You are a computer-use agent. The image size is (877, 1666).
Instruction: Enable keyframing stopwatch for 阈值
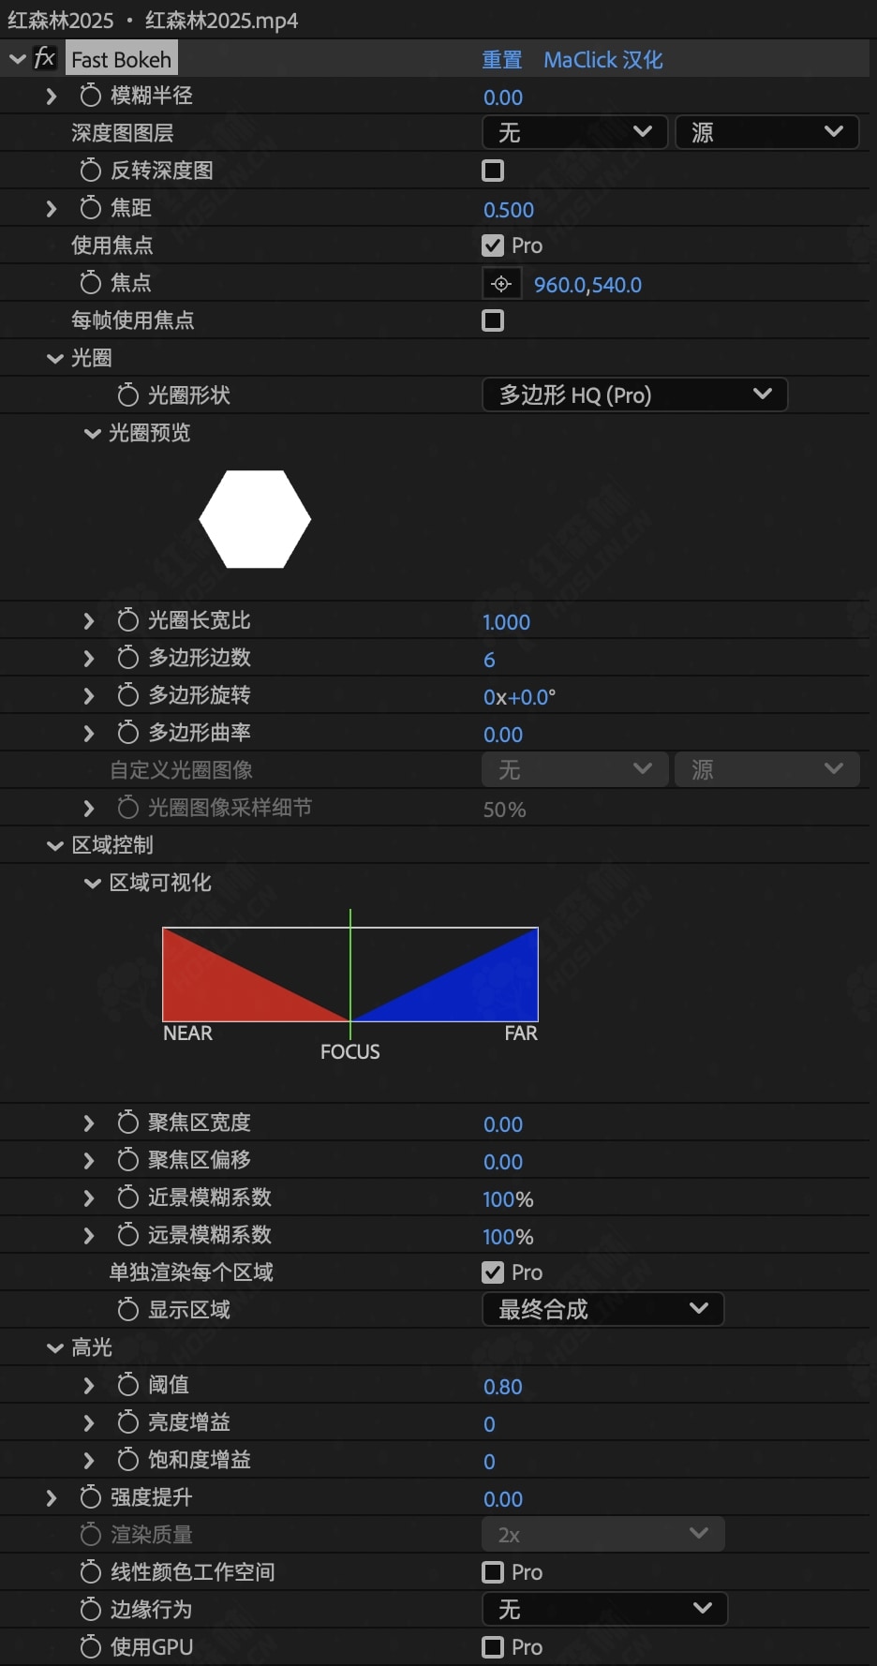tap(127, 1385)
